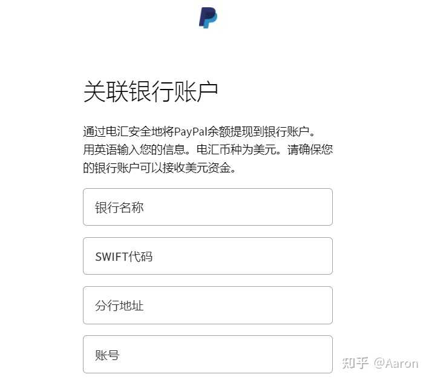Click the 关联银行账户 page heading

click(x=150, y=92)
